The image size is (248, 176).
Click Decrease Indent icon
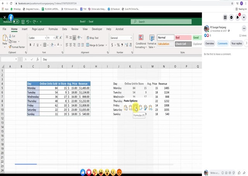click(x=79, y=45)
